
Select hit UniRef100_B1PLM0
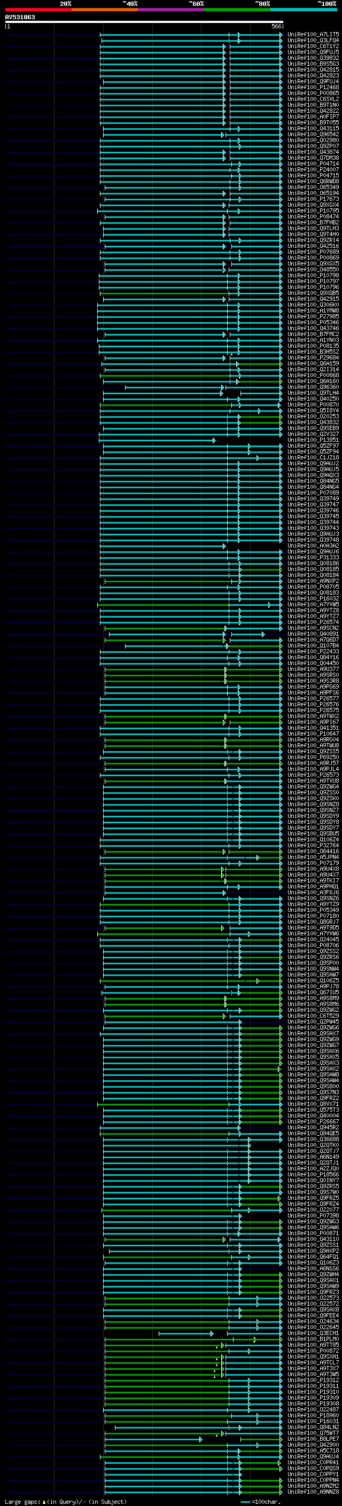[x=313, y=1339]
